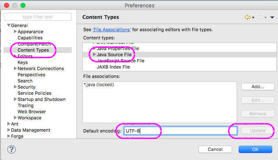The height and width of the screenshot is (160, 278).
Task: Expand the Security tree node
Action: (16, 87)
